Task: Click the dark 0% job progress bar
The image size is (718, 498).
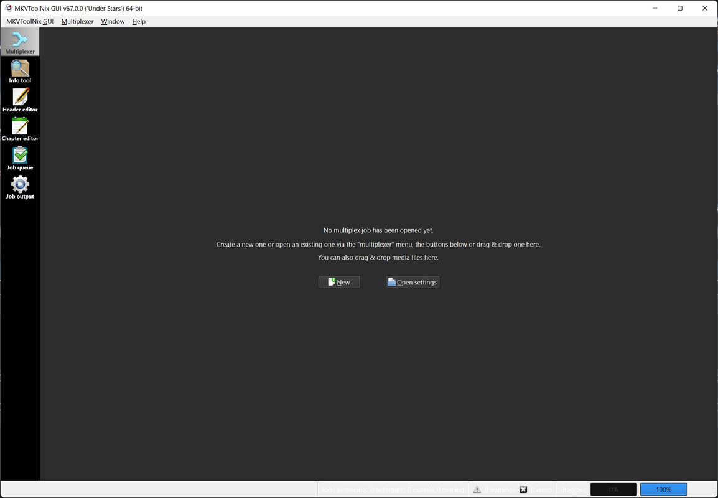Action: click(613, 490)
